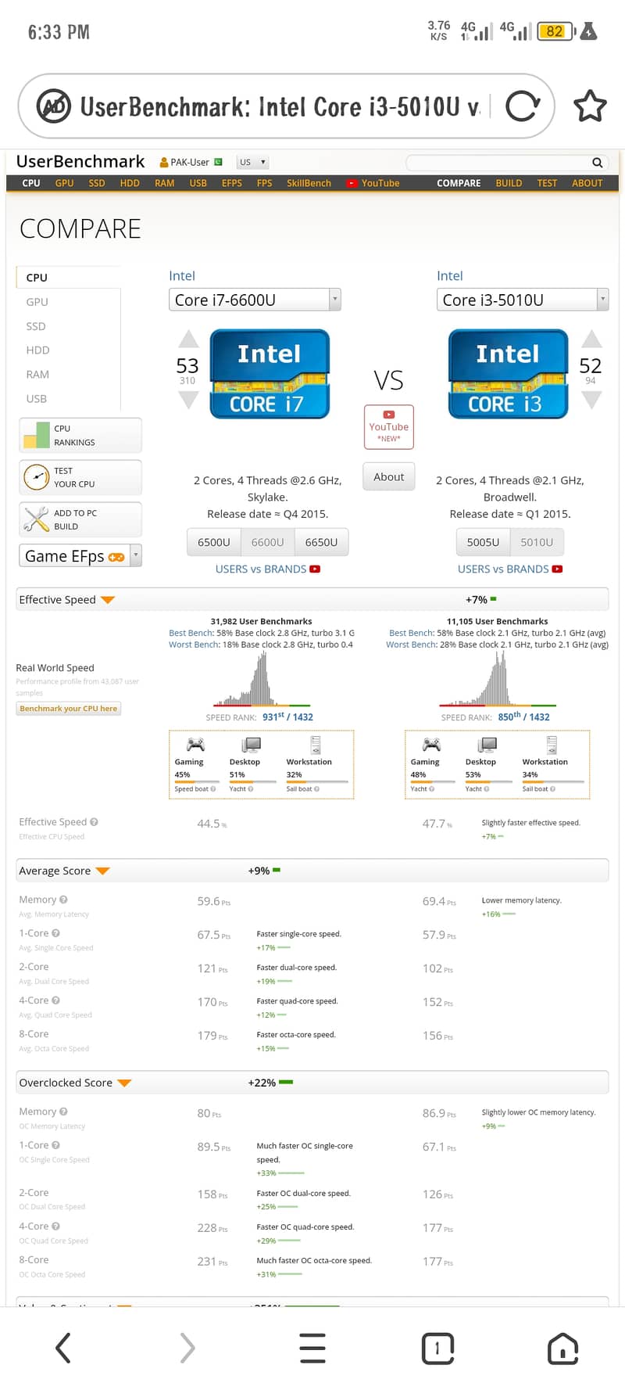Go back with the browser back arrow
Viewport: 625px width, 1390px height.
point(63,1348)
